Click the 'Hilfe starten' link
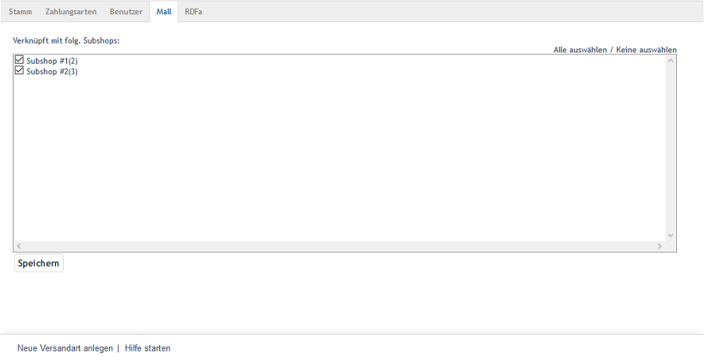 point(147,348)
